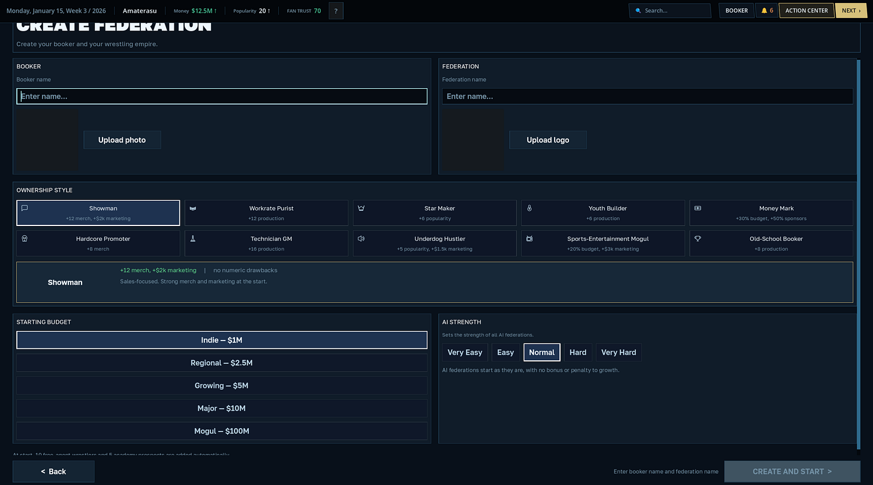Screen dimensions: 873x485
Task: Select the Showman ownership style
Action: [98, 213]
